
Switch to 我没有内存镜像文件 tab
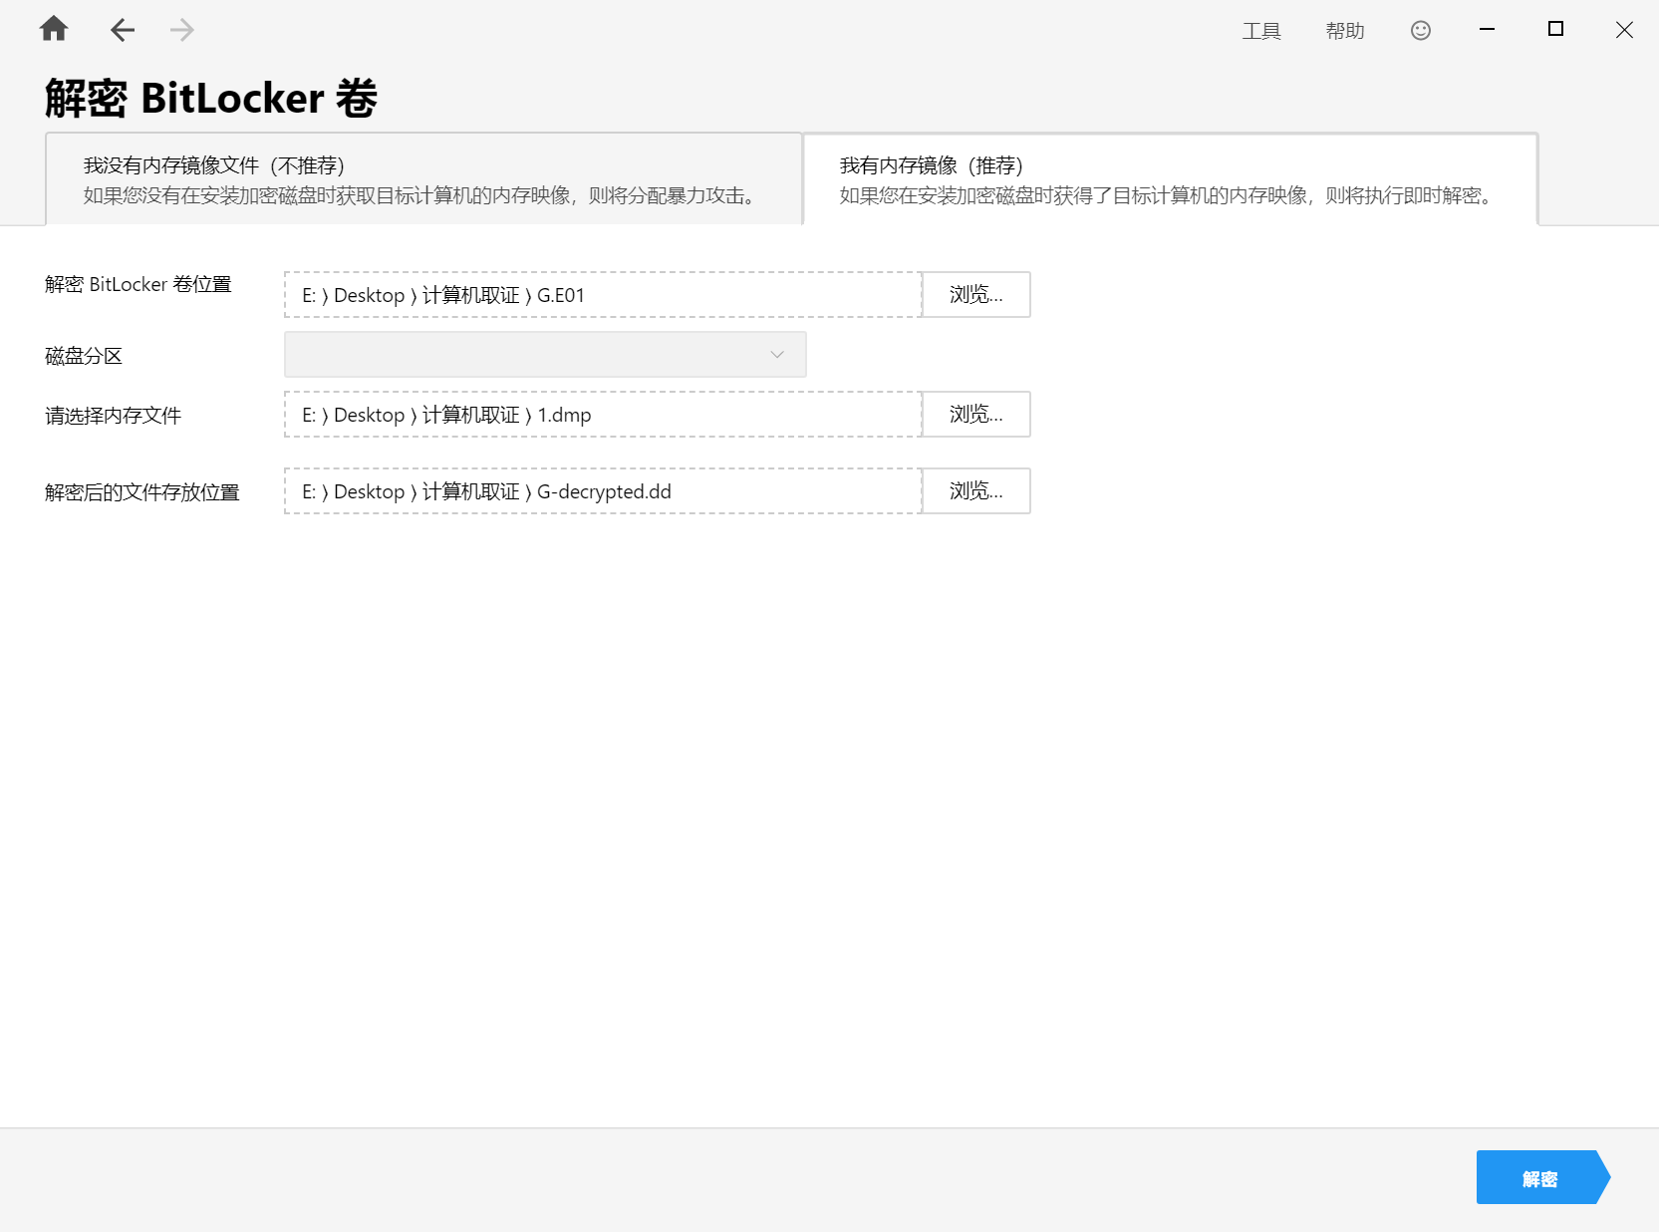[x=423, y=179]
